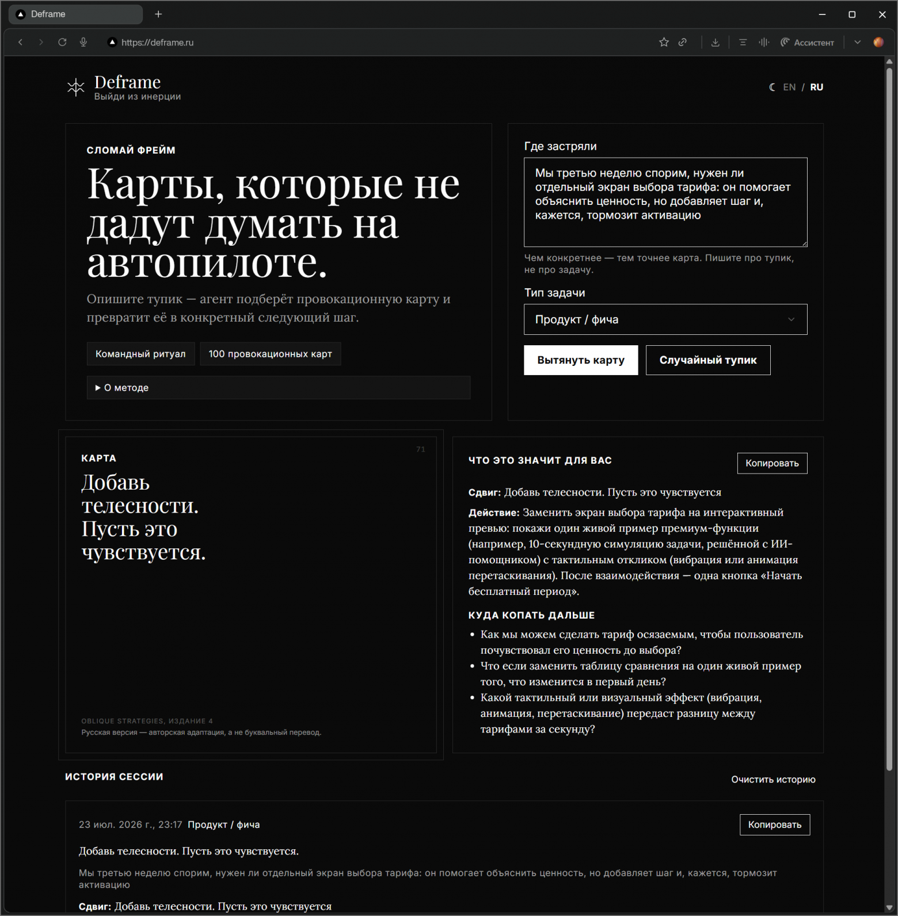Click scrollbar up arrow
This screenshot has height=916, width=898.
click(889, 61)
